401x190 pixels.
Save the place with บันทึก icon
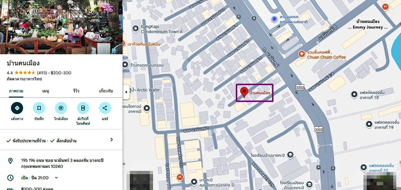(39, 108)
